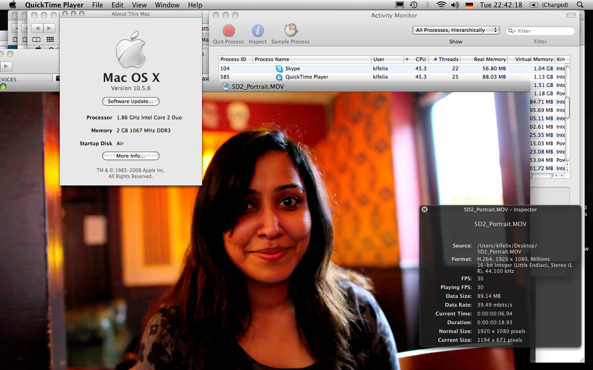Open the Filter search options magnifier menu
Screen dimensions: 593x370
512,31
